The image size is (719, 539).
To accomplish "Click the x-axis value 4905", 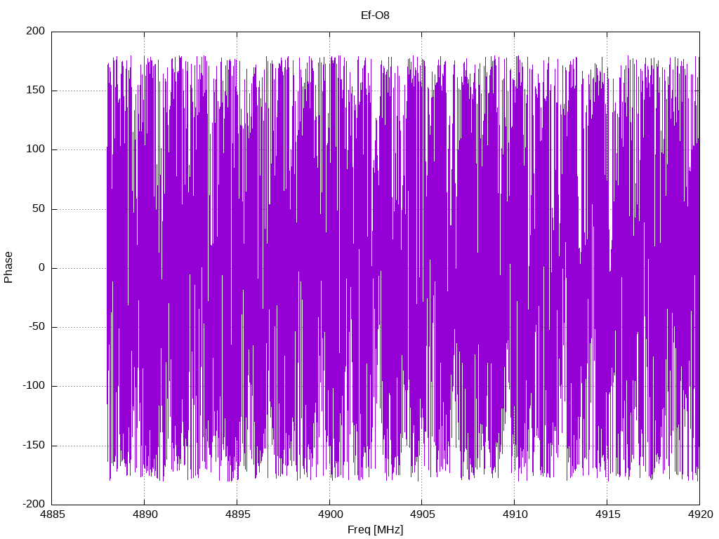I will point(422,514).
